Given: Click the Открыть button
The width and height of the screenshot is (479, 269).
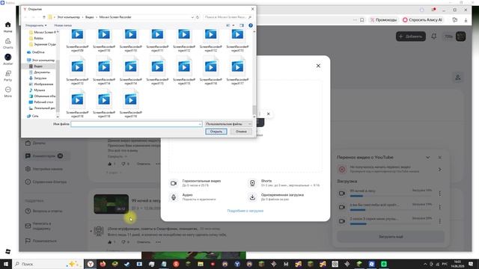Looking at the screenshot, I should click(x=216, y=132).
